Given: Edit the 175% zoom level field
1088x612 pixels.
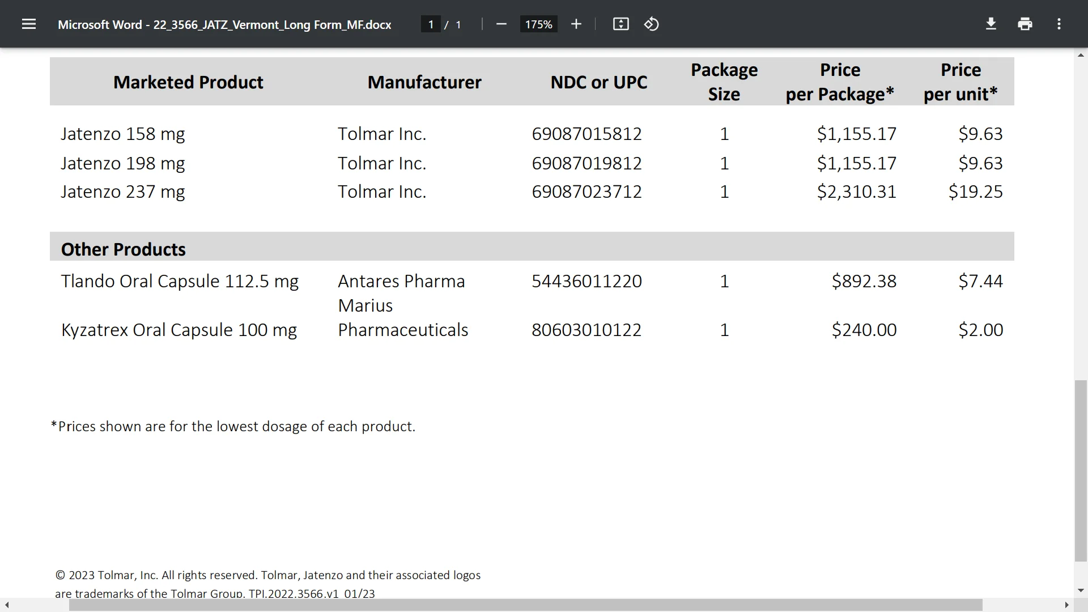Looking at the screenshot, I should coord(538,24).
